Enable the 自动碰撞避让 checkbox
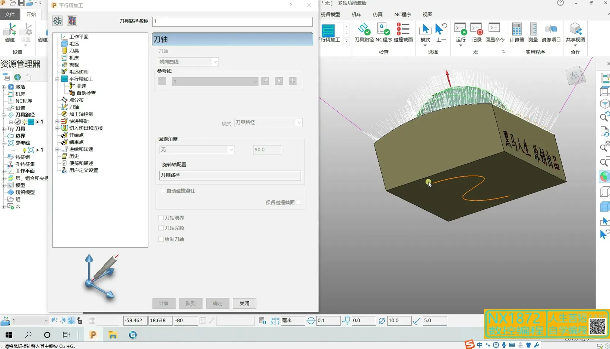Screen dimensions: 610x349 click(162, 191)
